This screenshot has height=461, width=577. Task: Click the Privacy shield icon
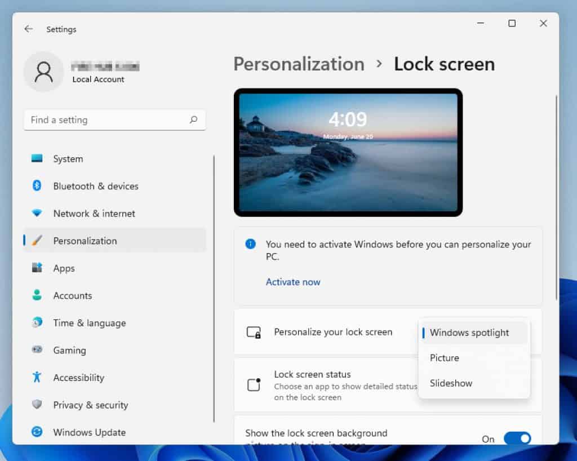pos(37,404)
